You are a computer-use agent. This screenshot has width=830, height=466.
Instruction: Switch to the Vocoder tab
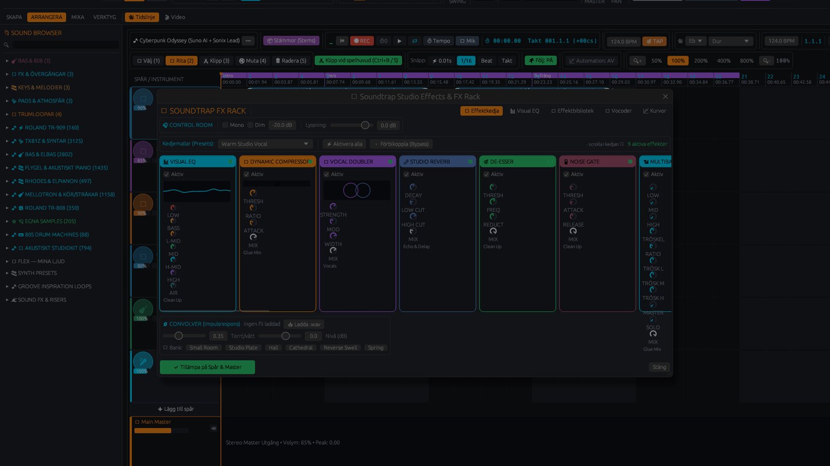pyautogui.click(x=618, y=111)
